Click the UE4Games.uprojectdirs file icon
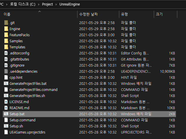The image size is (186, 139). click(6, 132)
